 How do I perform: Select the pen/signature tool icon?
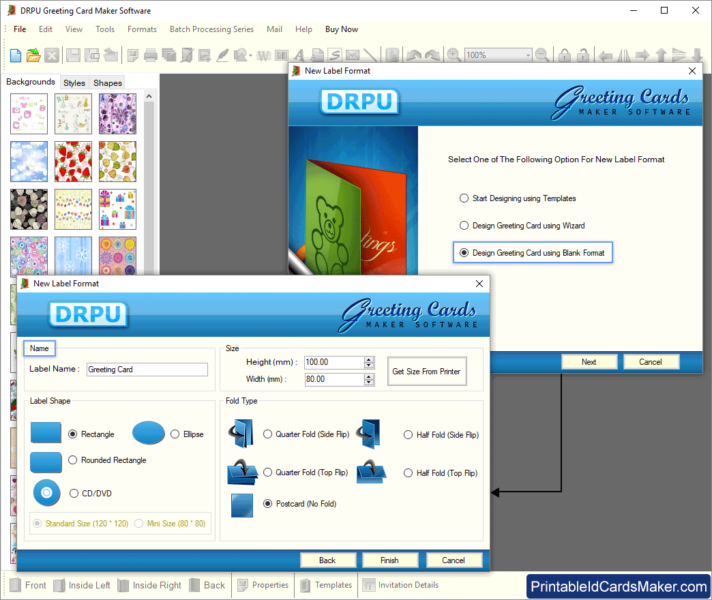pyautogui.click(x=222, y=55)
